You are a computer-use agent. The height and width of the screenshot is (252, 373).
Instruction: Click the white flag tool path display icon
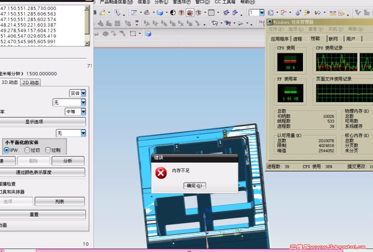pos(215,23)
